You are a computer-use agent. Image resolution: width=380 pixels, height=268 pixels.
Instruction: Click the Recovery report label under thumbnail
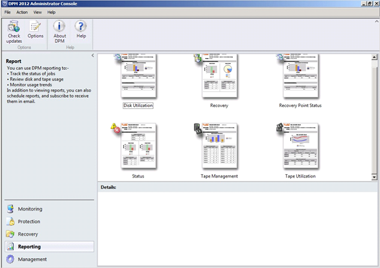(219, 106)
